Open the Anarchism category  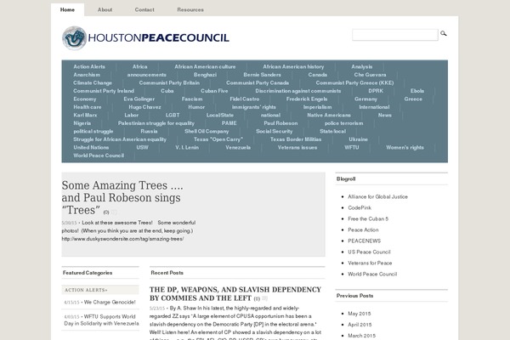(x=87, y=75)
